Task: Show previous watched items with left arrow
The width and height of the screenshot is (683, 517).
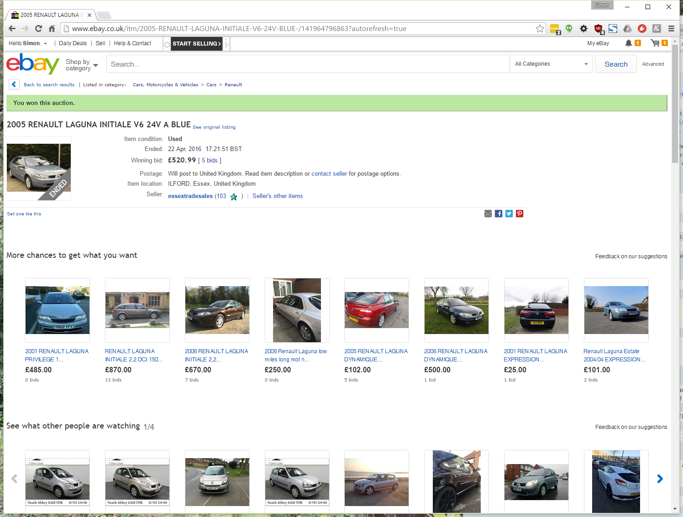Action: (x=14, y=479)
